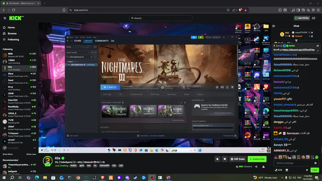Click the KICK logo
The image size is (322, 181).
(17, 18)
